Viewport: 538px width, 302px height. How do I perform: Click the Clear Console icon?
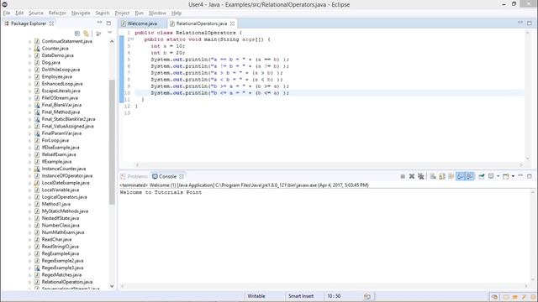(433, 176)
